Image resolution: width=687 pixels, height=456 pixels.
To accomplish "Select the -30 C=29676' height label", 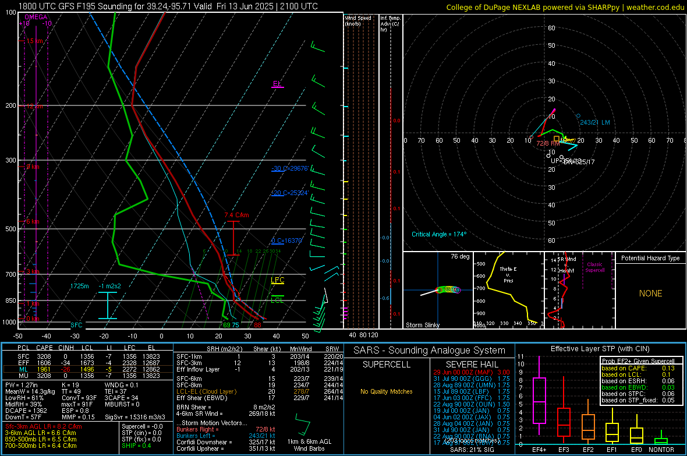I will [x=290, y=168].
